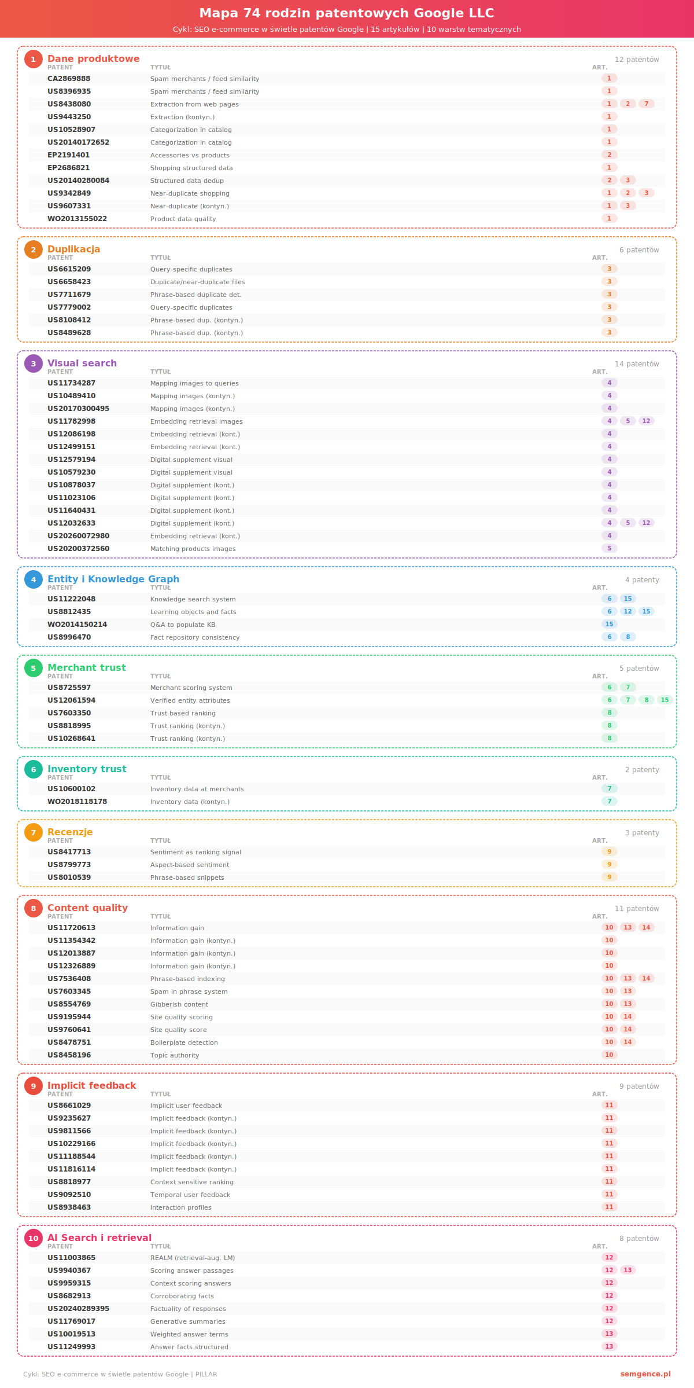Screen dimensions: 694x1388
Task: Click the Merchant trust heading
Action: (87, 667)
